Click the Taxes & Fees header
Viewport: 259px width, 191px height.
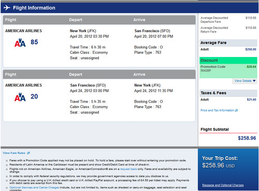click(228, 93)
